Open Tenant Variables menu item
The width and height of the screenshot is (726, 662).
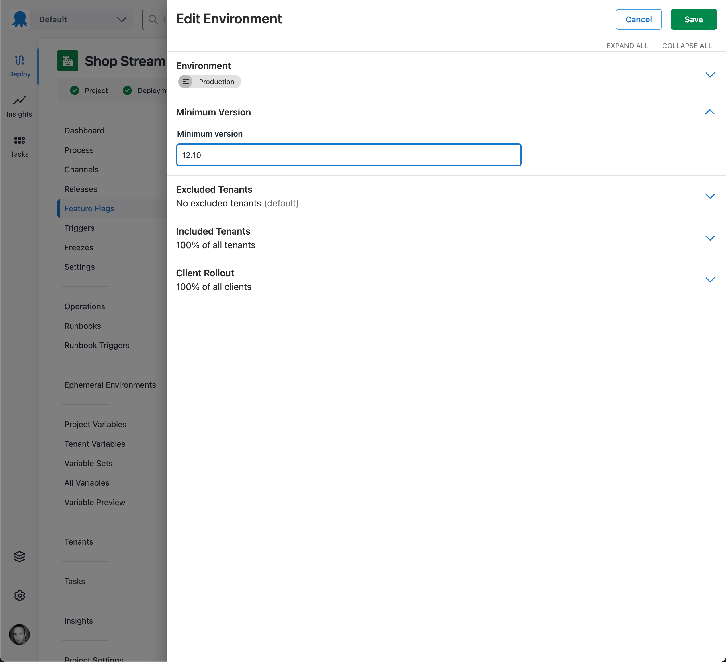(x=95, y=444)
